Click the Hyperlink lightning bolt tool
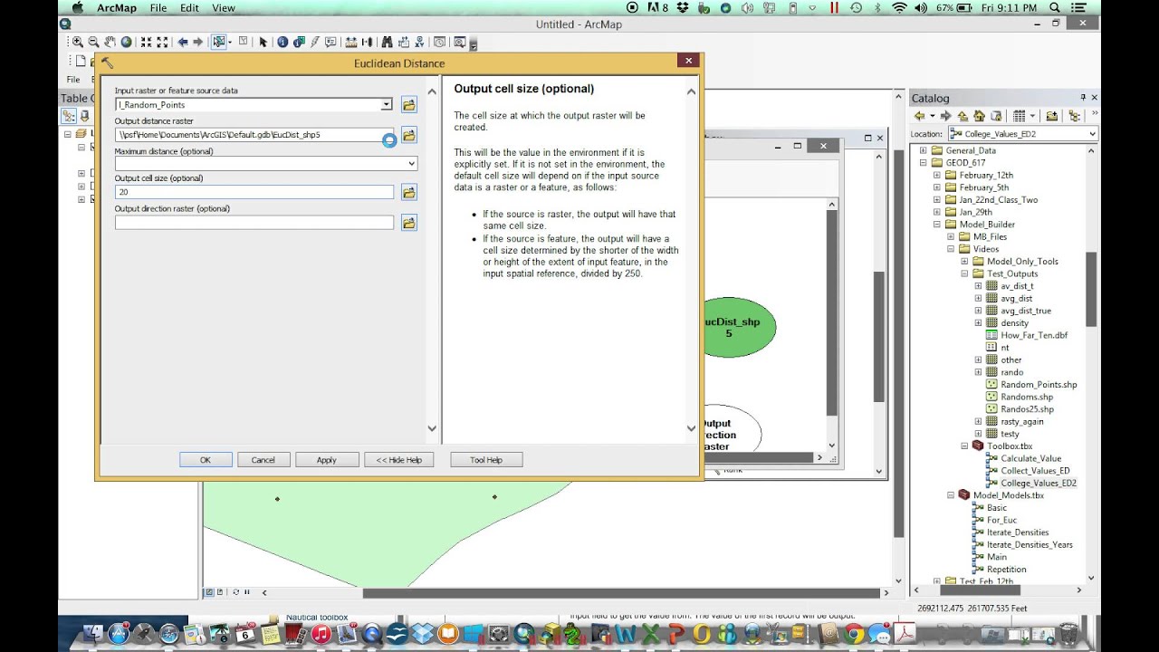The image size is (1159, 652). coord(315,42)
